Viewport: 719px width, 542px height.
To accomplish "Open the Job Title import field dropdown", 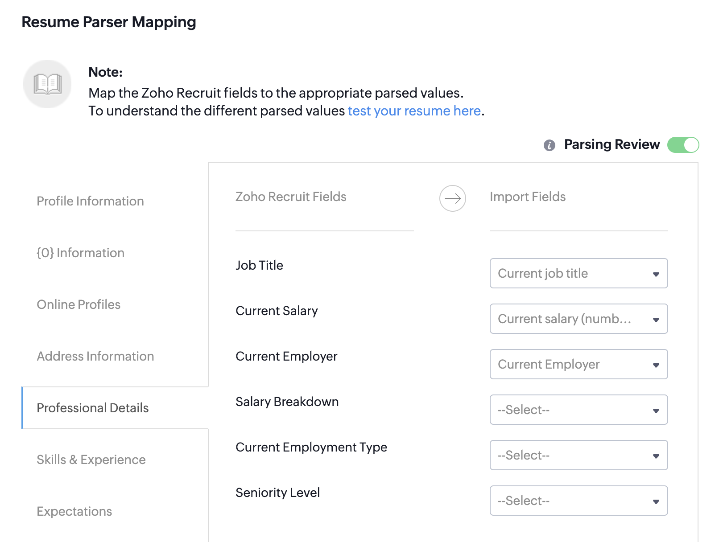I will point(578,273).
